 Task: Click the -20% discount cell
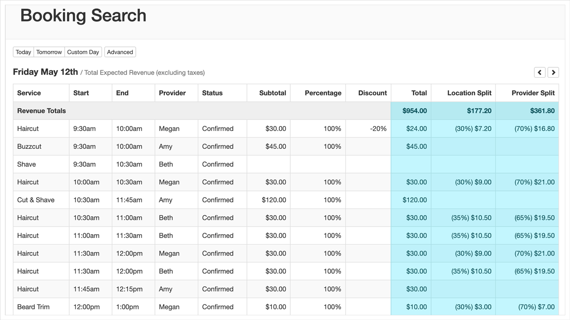(378, 128)
